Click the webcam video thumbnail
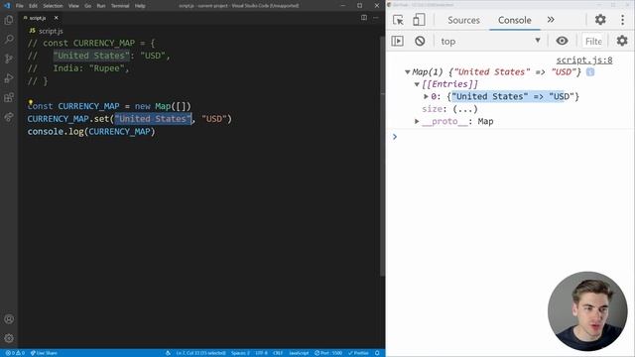Screen dimensions: 635x357 point(587,311)
